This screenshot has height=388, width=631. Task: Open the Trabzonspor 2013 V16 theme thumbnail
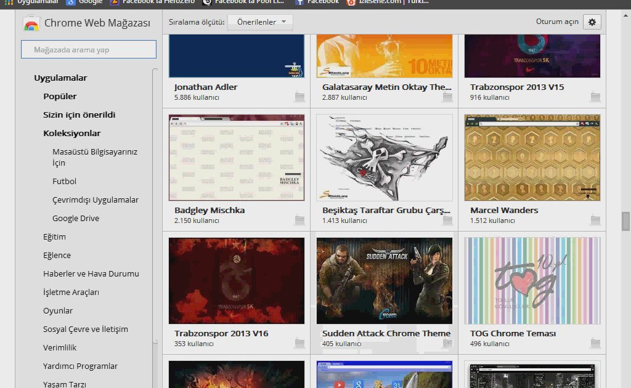tap(237, 281)
